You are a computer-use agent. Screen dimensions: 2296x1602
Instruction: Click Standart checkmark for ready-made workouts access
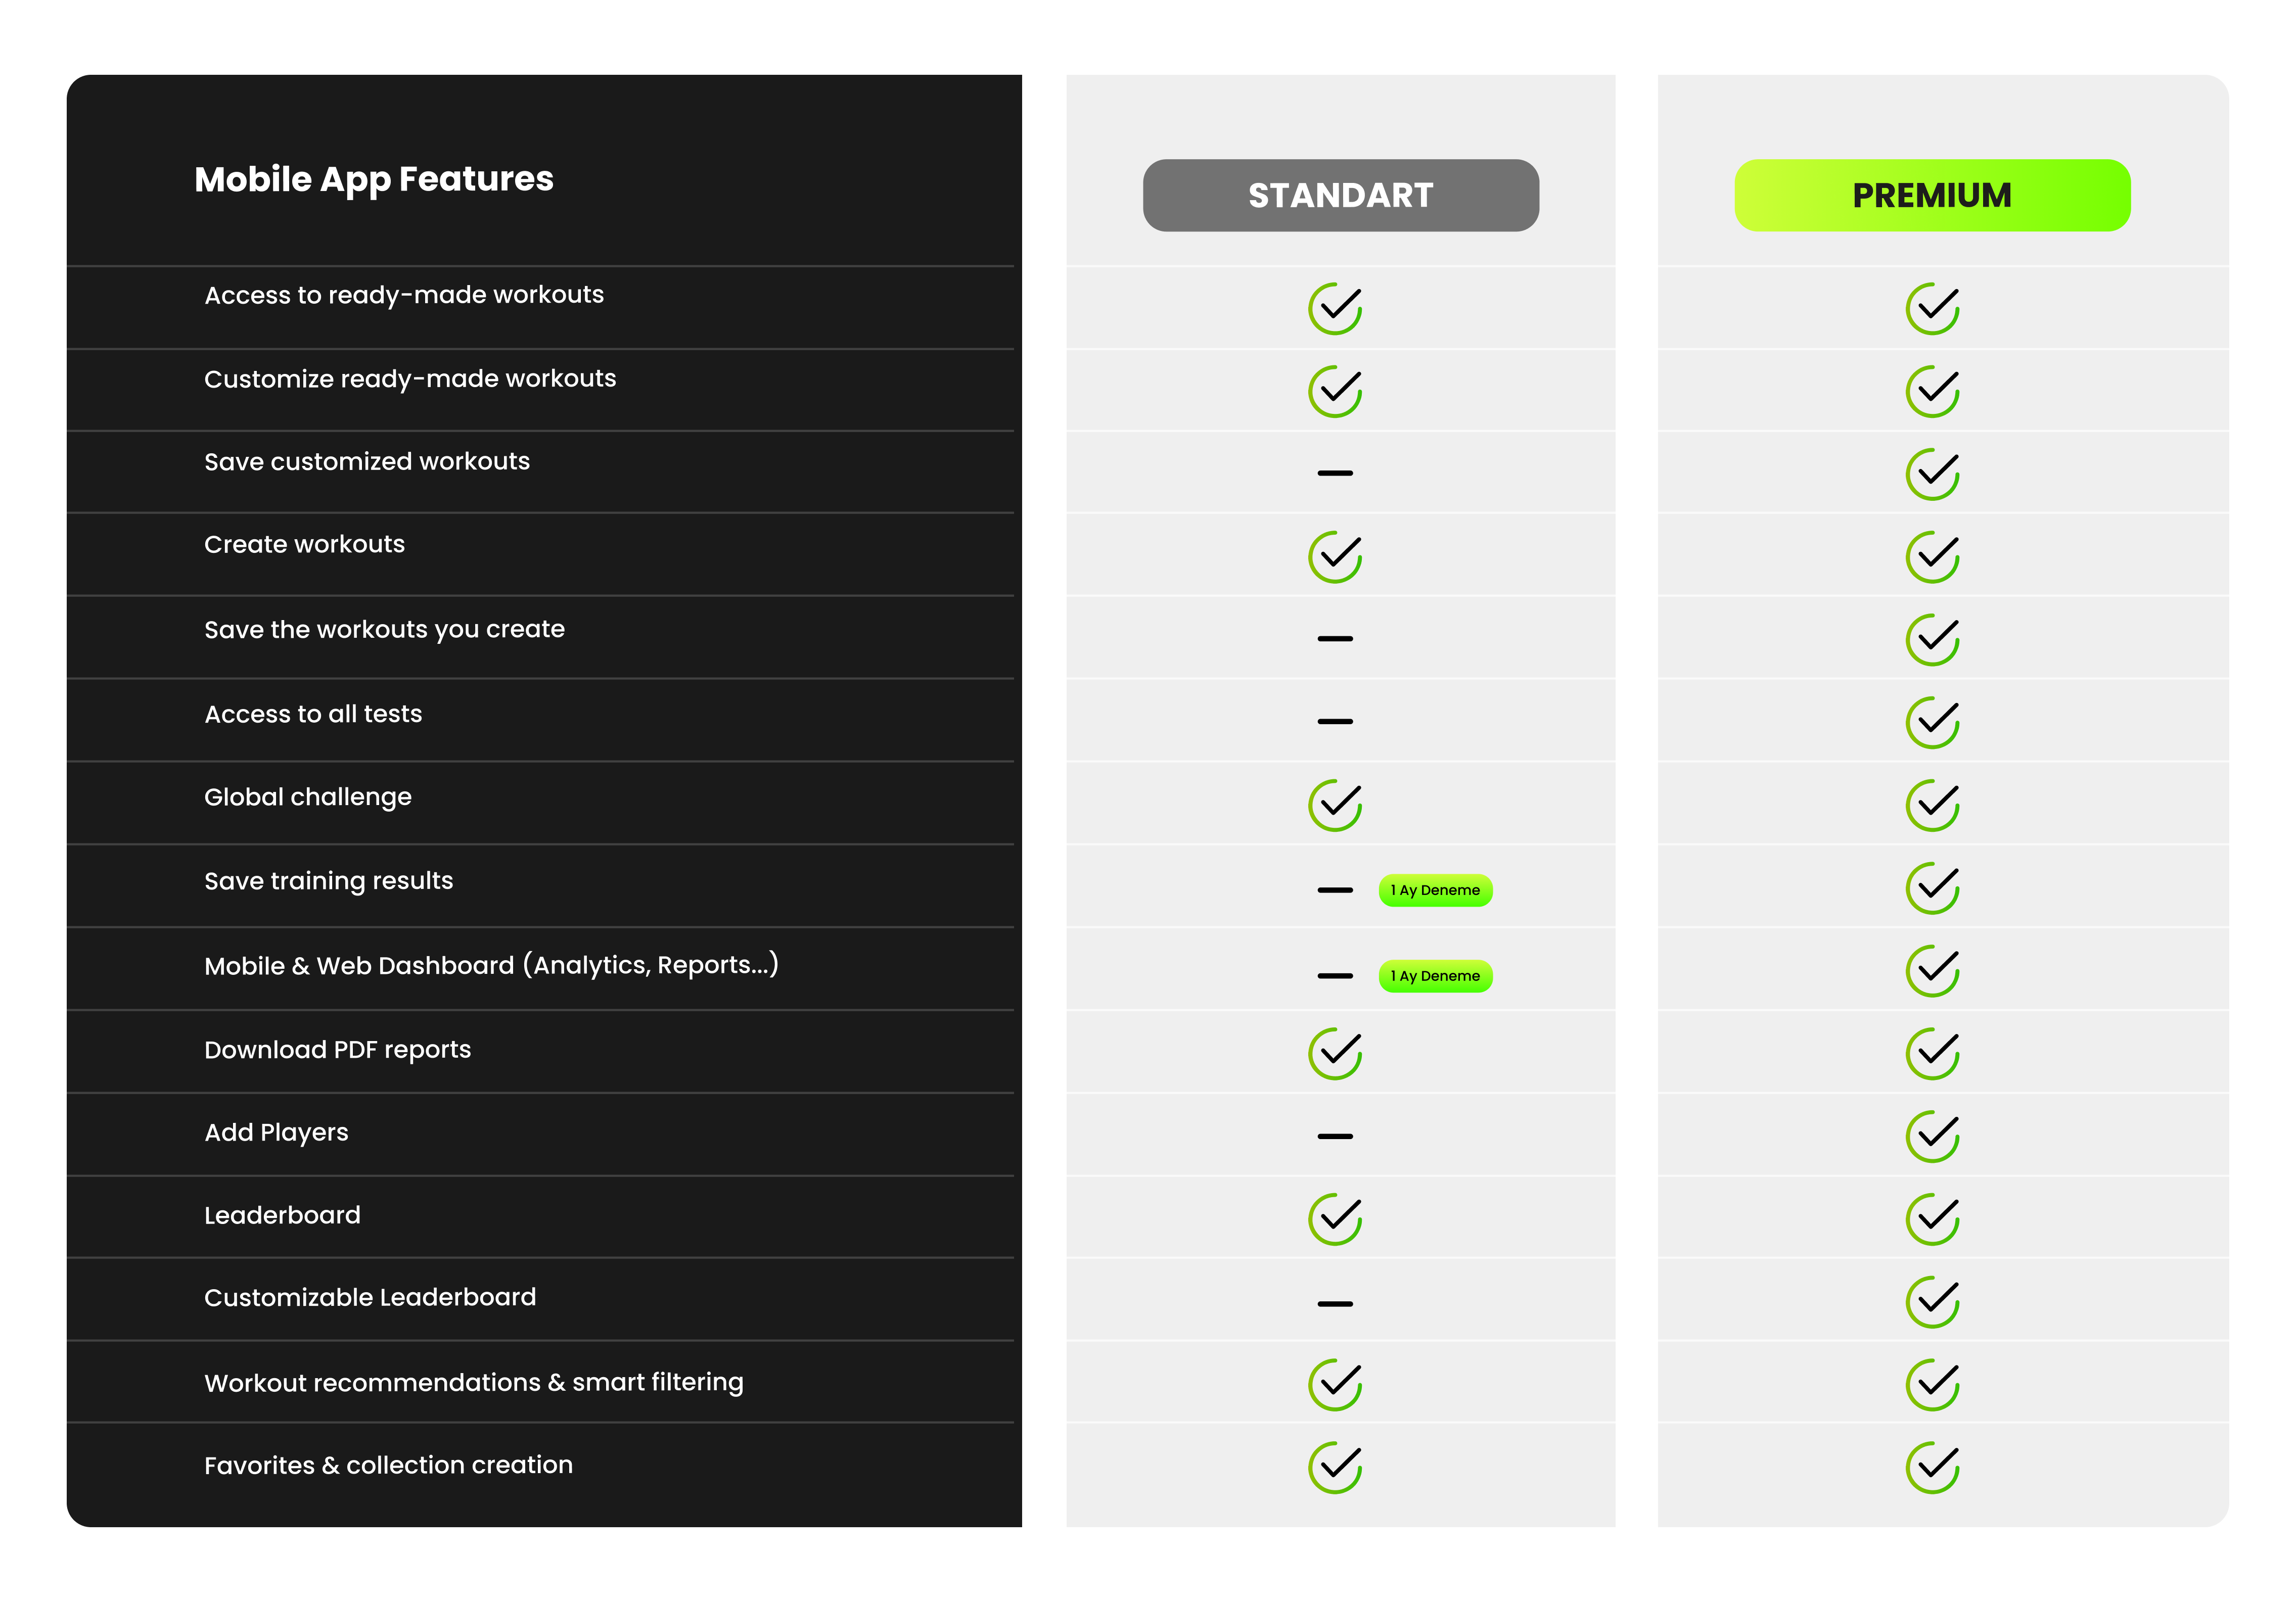click(1335, 308)
